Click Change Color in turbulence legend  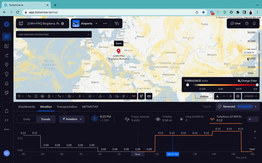(x=247, y=81)
